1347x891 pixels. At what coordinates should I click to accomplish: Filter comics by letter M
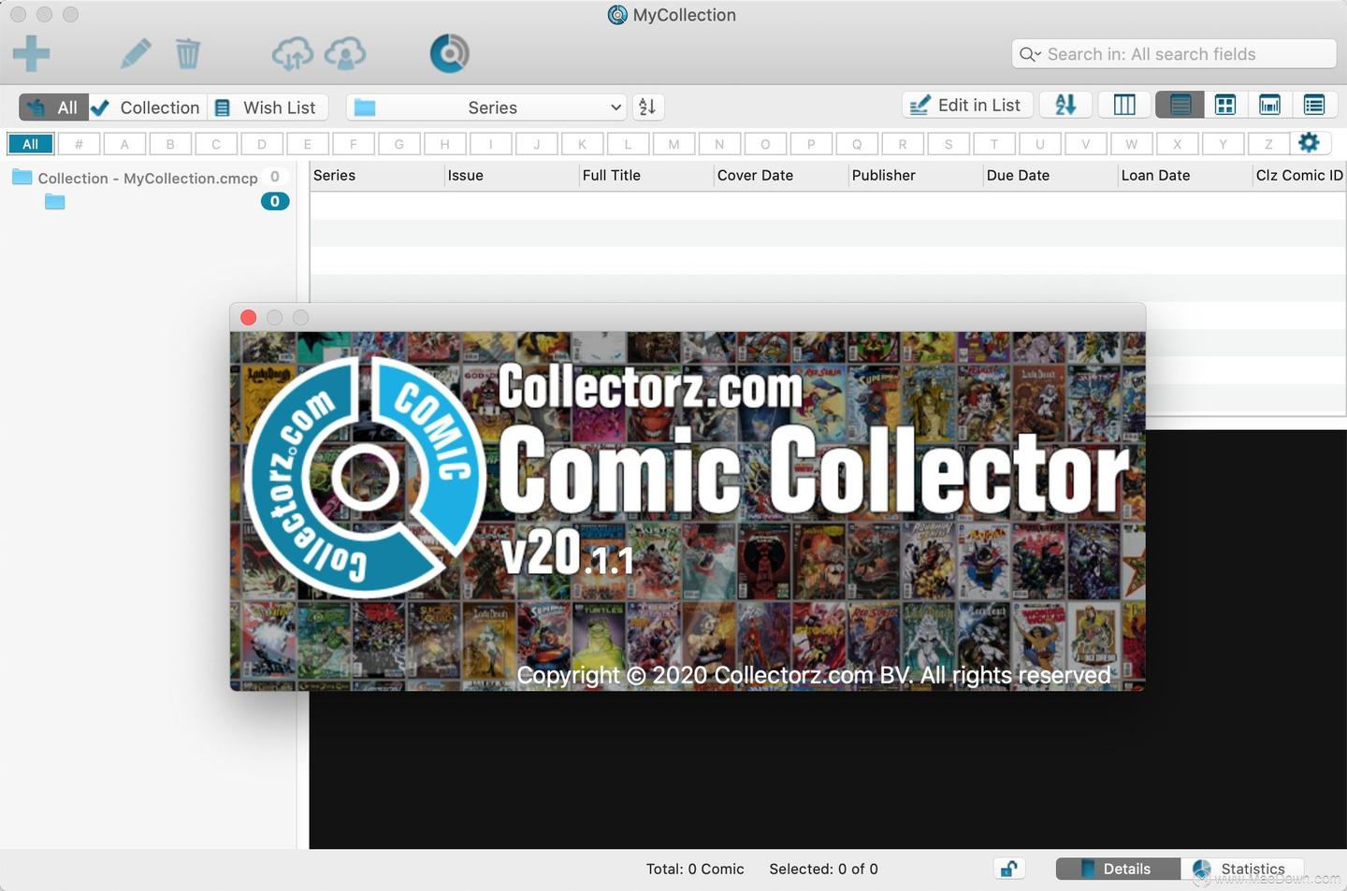(673, 144)
